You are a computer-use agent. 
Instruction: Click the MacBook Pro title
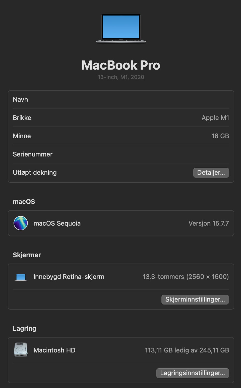[x=121, y=65]
